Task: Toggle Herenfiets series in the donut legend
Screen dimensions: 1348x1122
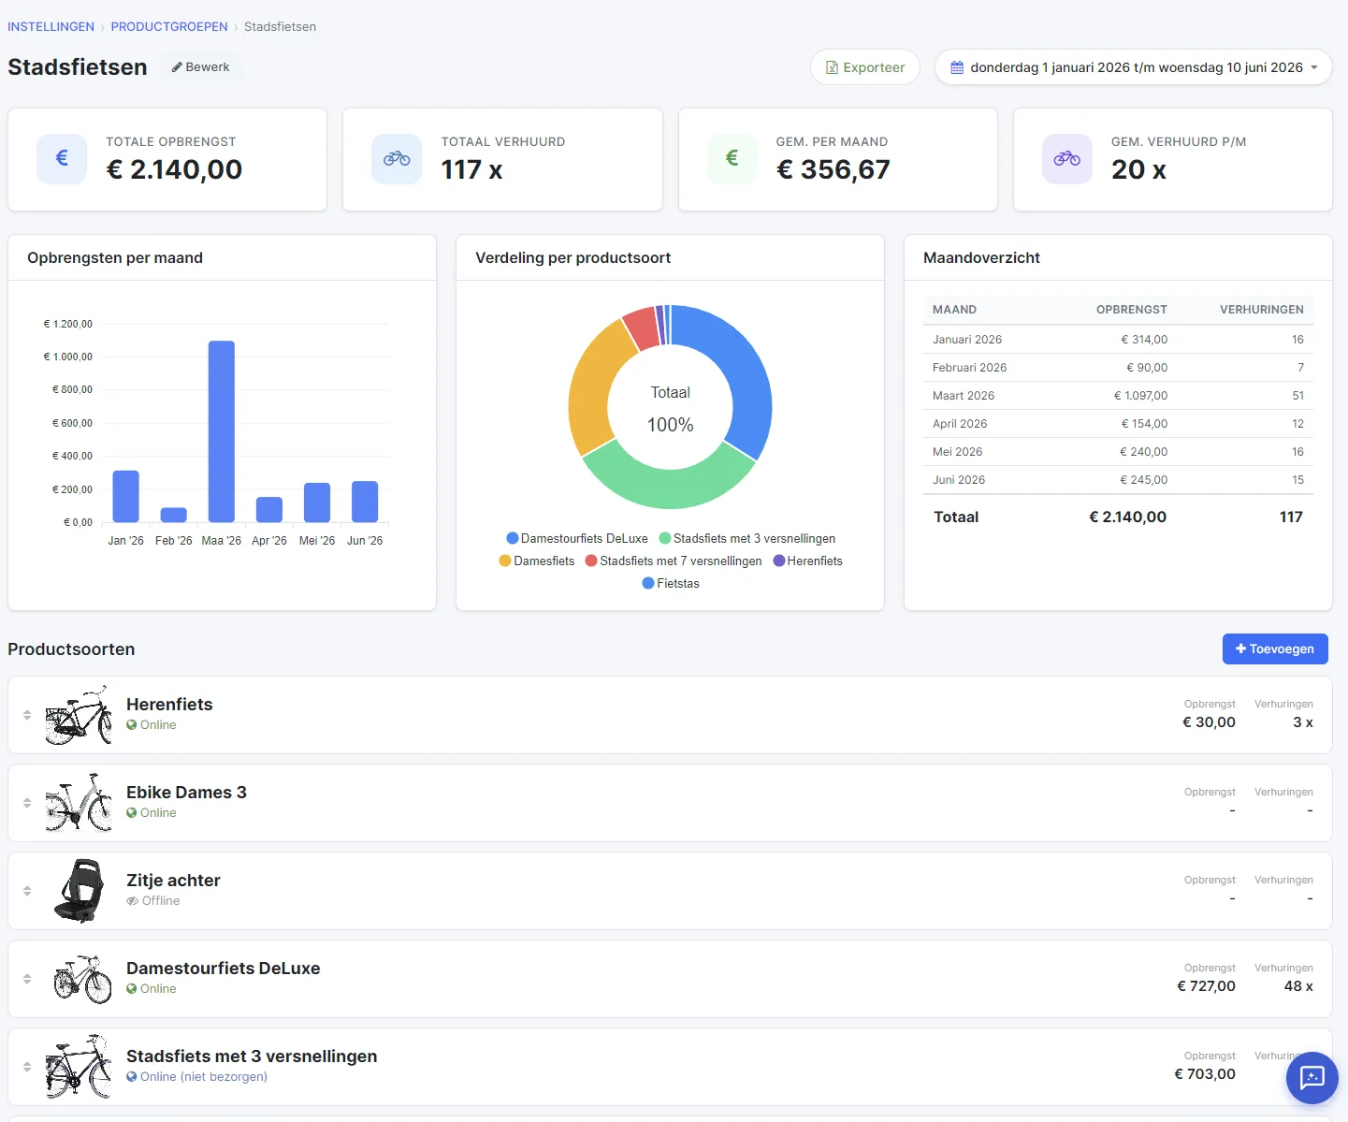Action: 807,561
